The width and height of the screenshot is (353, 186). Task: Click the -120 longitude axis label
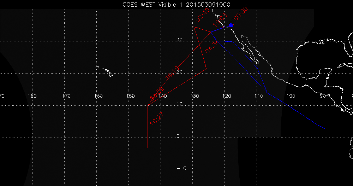coord(225,96)
